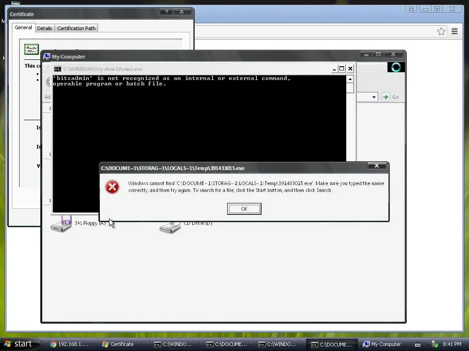The image size is (469, 351).
Task: Maximize the My Computer window
Action: click(x=378, y=54)
